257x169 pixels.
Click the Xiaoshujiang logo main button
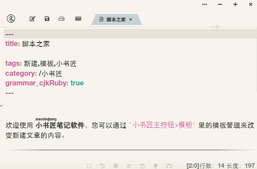(11, 18)
